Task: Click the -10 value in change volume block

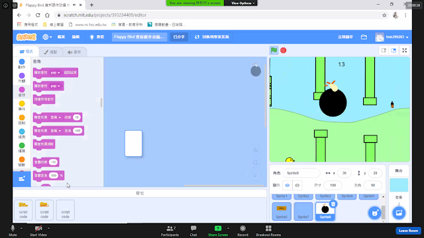Action: click(x=53, y=162)
